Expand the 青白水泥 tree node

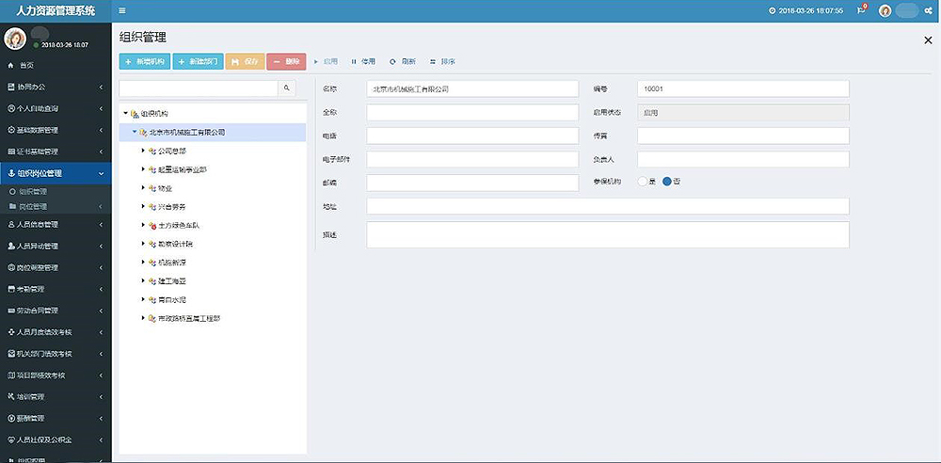click(x=143, y=299)
